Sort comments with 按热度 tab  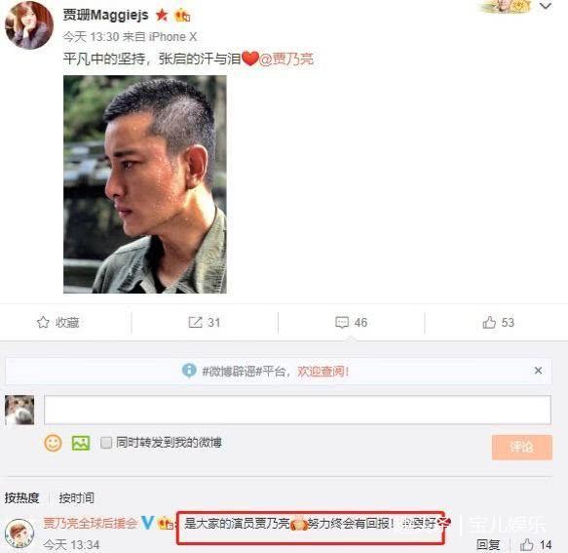point(21,497)
